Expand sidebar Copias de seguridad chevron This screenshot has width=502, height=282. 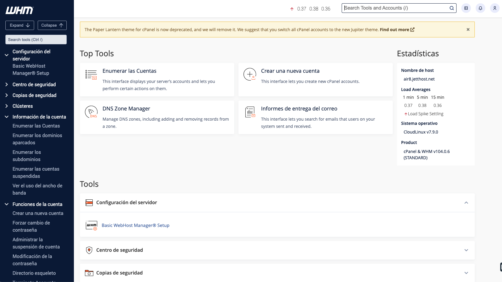point(7,95)
